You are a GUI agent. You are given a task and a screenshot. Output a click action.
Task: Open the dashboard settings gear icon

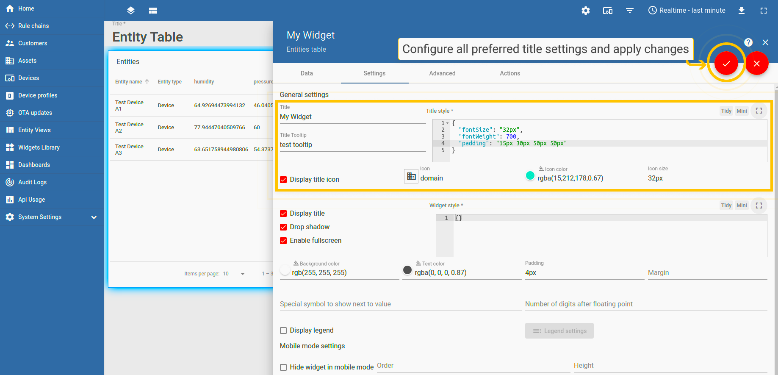click(585, 11)
